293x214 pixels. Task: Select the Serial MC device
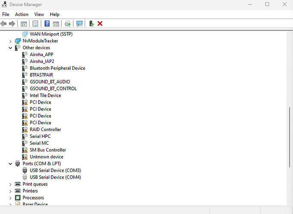point(39,143)
